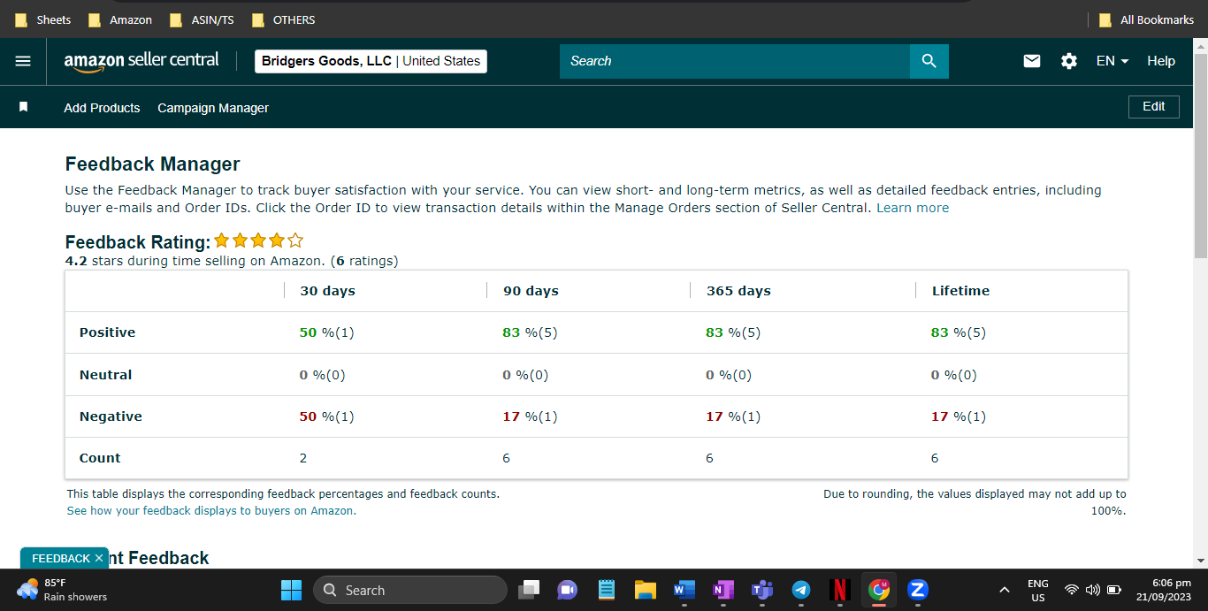This screenshot has width=1208, height=611.
Task: Click the battery tray icon
Action: [x=1114, y=590]
